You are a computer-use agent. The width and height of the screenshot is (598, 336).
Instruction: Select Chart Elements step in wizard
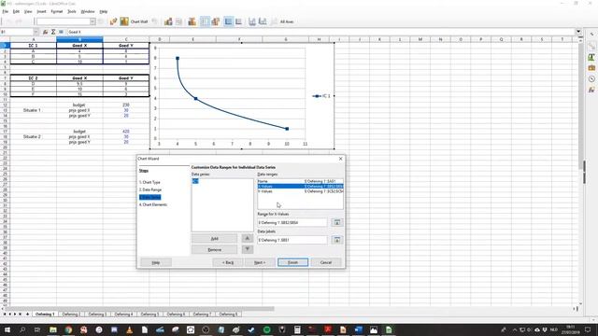coord(153,204)
